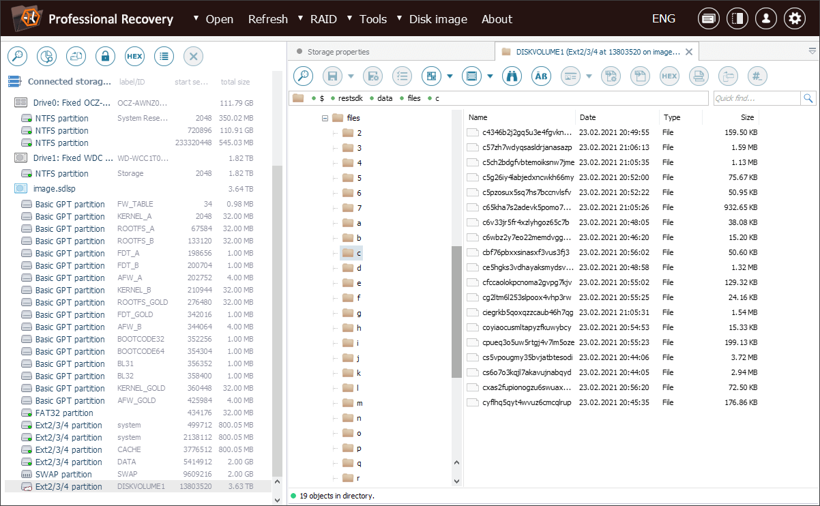The width and height of the screenshot is (820, 506).
Task: Select image.sdlsp storage entry
Action: (x=137, y=189)
